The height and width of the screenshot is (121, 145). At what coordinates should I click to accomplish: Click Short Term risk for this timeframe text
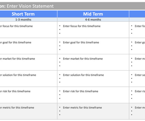pyautogui.click(x=15, y=91)
